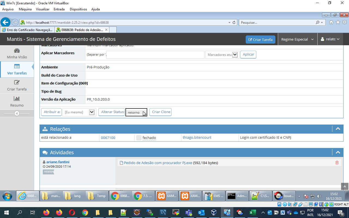The height and width of the screenshot is (218, 349).
Task: Open the Marcadores atuais dropdown
Action: [222, 55]
